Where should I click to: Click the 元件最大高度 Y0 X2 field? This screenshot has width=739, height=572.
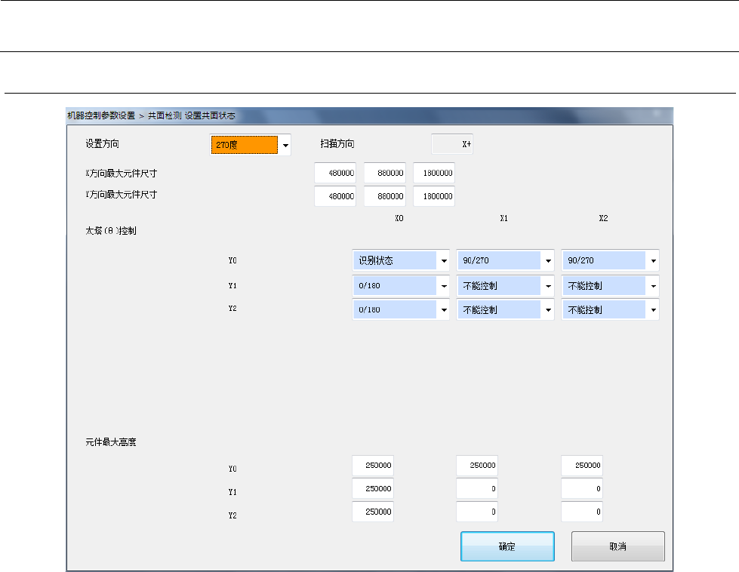pos(582,466)
